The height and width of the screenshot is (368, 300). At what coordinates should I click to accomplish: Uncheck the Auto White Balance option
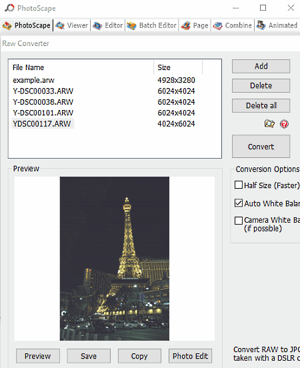point(239,203)
